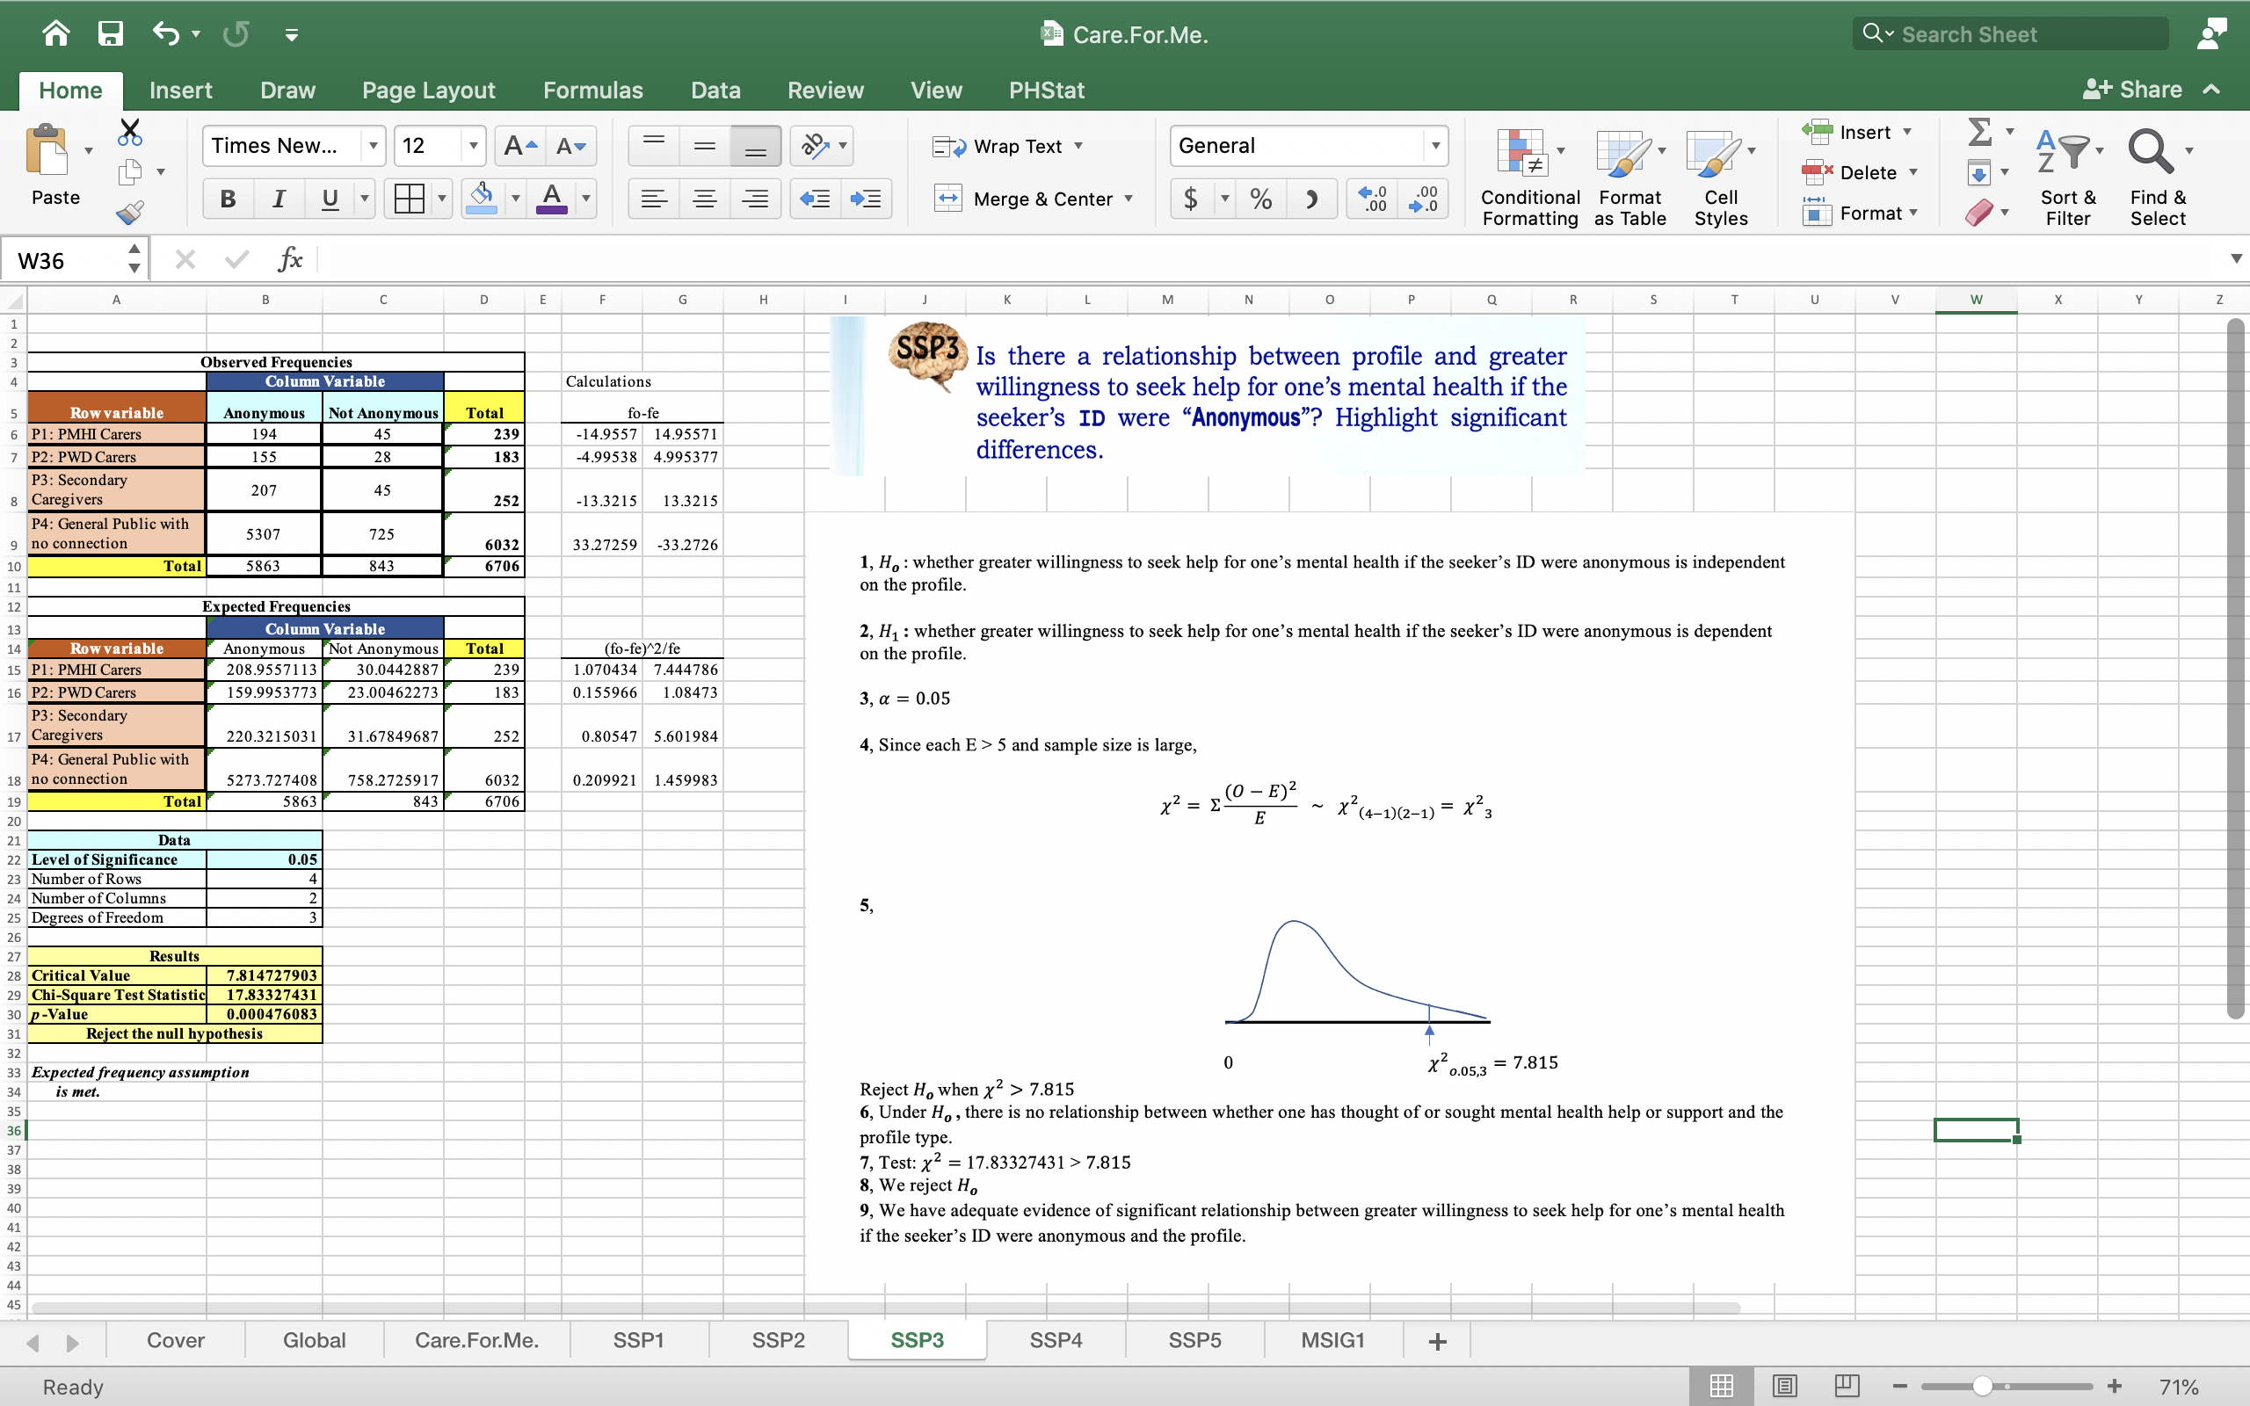Expand the Wrap Text dropdown arrow

(x=1078, y=146)
